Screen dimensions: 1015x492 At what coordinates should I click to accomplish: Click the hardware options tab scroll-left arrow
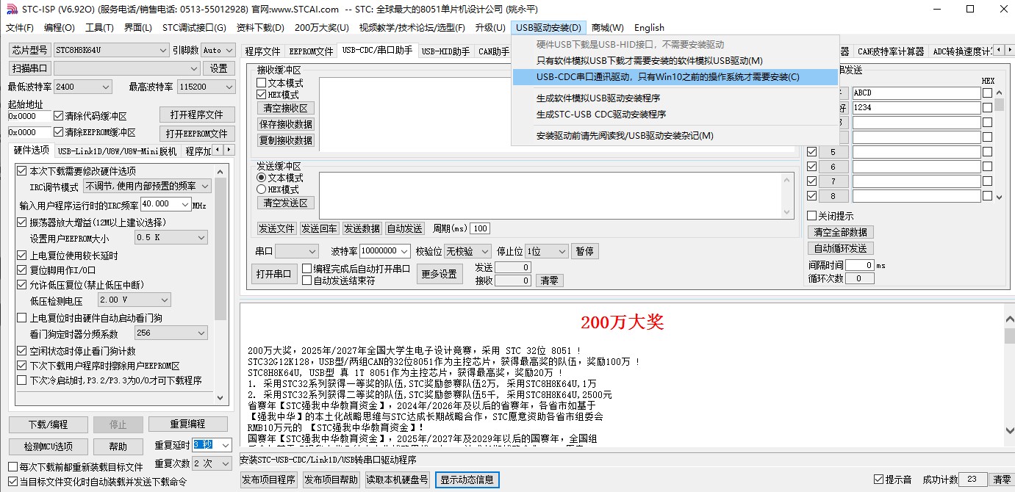(x=218, y=151)
